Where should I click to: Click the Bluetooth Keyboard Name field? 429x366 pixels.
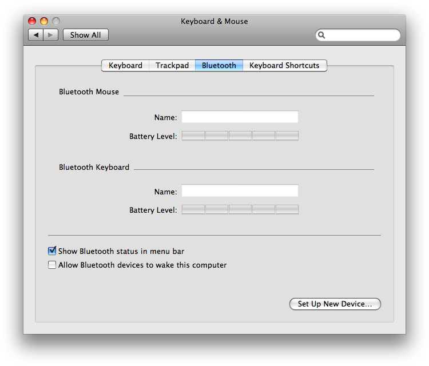pyautogui.click(x=240, y=190)
